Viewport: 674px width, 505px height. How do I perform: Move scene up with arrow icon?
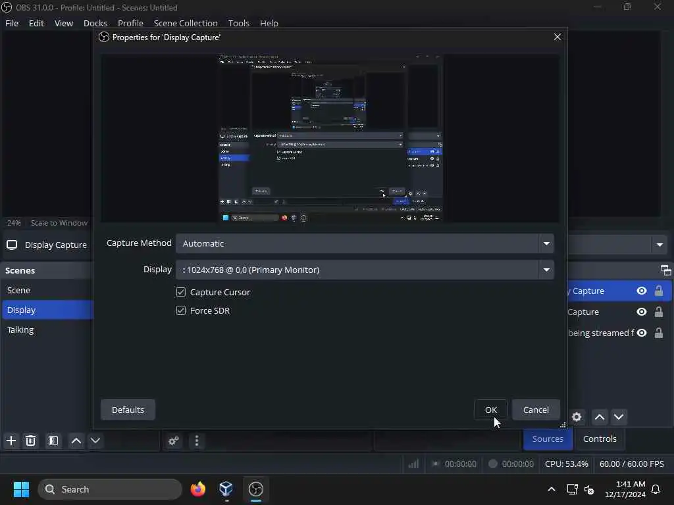(x=76, y=441)
